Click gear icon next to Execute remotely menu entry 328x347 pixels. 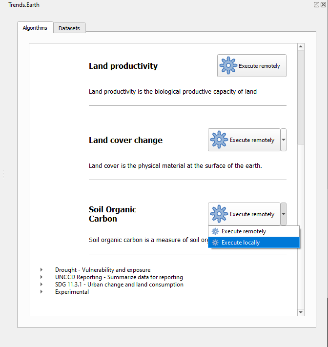pyautogui.click(x=215, y=231)
